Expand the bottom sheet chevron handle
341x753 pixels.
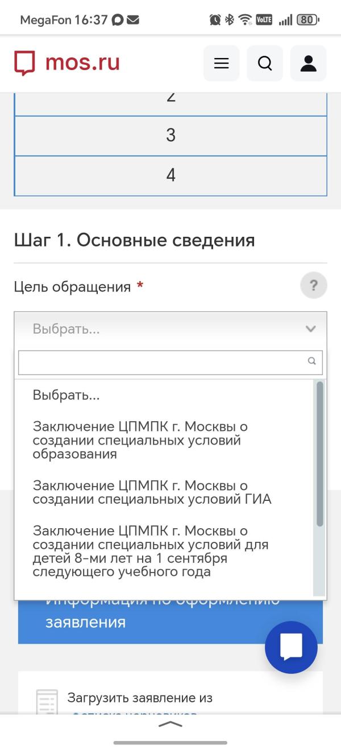(170, 725)
